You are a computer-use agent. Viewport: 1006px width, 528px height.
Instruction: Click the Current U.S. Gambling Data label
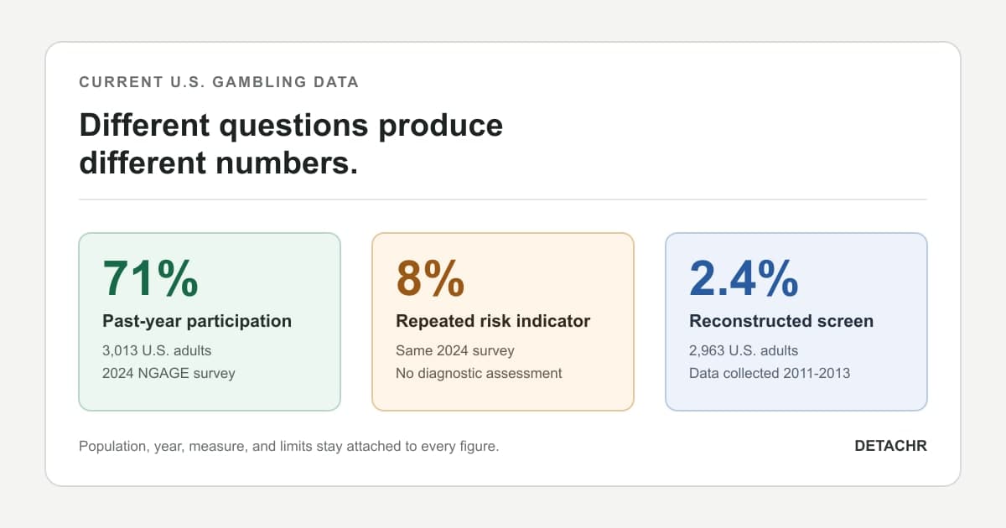[219, 82]
